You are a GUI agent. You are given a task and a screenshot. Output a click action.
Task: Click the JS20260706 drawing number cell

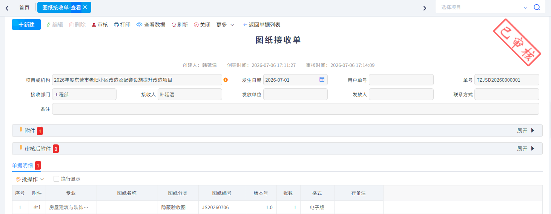(222, 207)
